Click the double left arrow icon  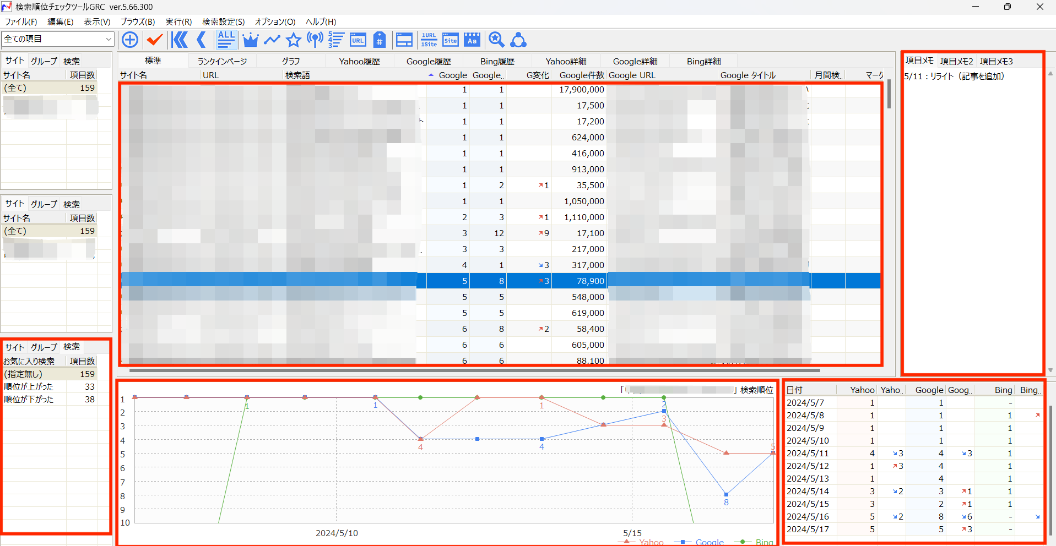[180, 40]
